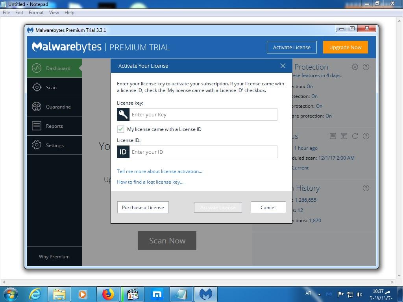
Task: Click the orange Upgrade Now button
Action: pos(346,47)
